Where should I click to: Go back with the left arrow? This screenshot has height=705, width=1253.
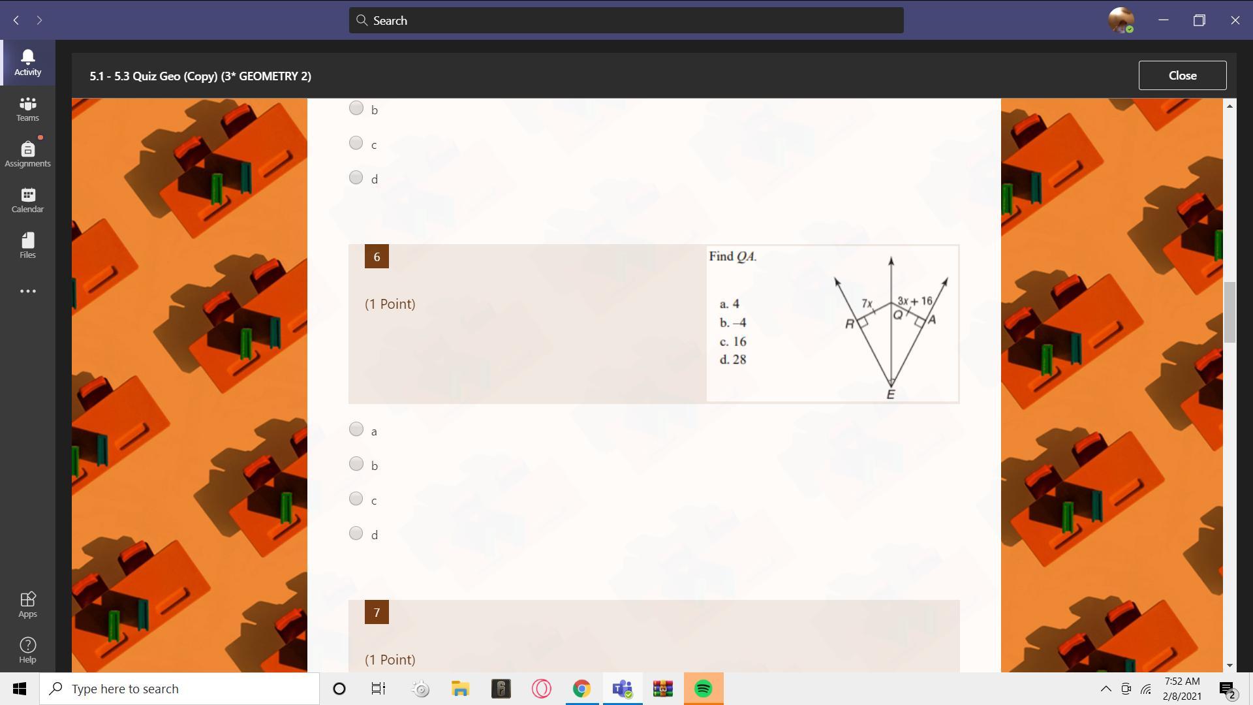pyautogui.click(x=16, y=20)
